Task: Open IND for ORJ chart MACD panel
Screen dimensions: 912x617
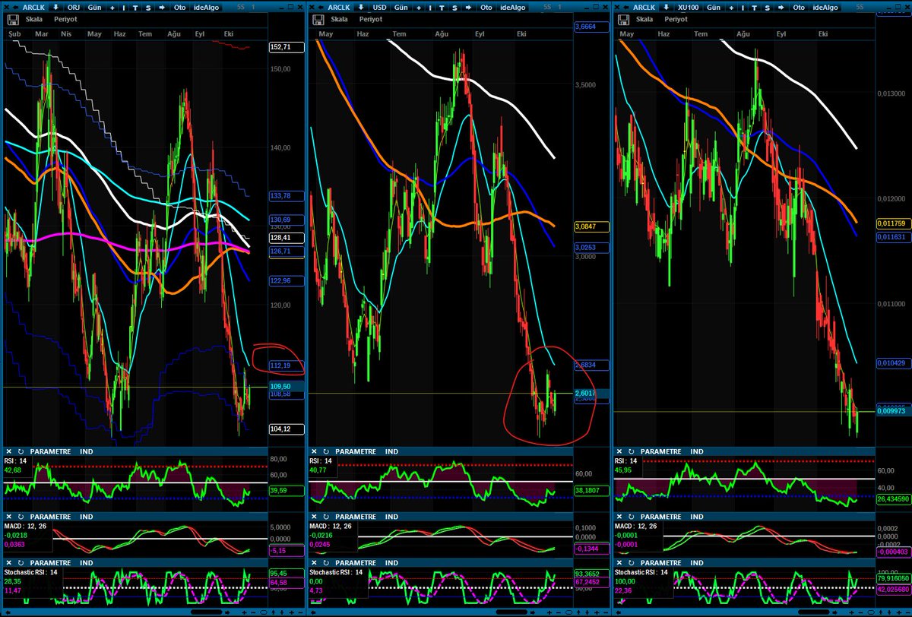Action: click(x=87, y=516)
